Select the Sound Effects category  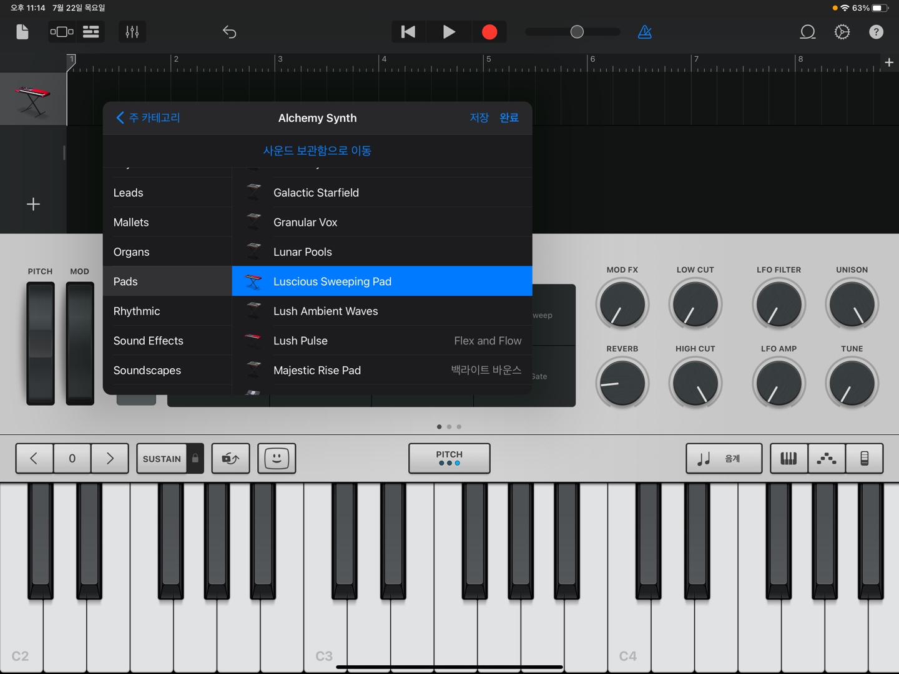pyautogui.click(x=167, y=341)
